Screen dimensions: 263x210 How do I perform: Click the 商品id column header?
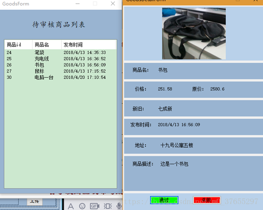pyautogui.click(x=18, y=45)
